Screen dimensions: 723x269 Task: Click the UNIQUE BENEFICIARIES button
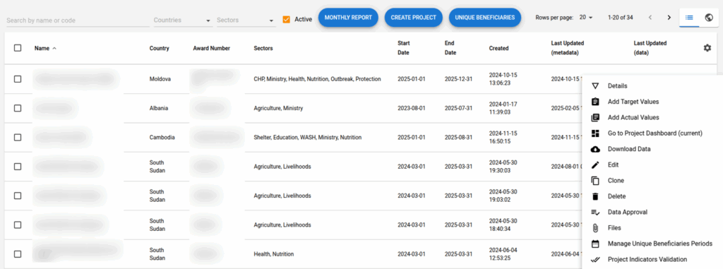pyautogui.click(x=484, y=18)
